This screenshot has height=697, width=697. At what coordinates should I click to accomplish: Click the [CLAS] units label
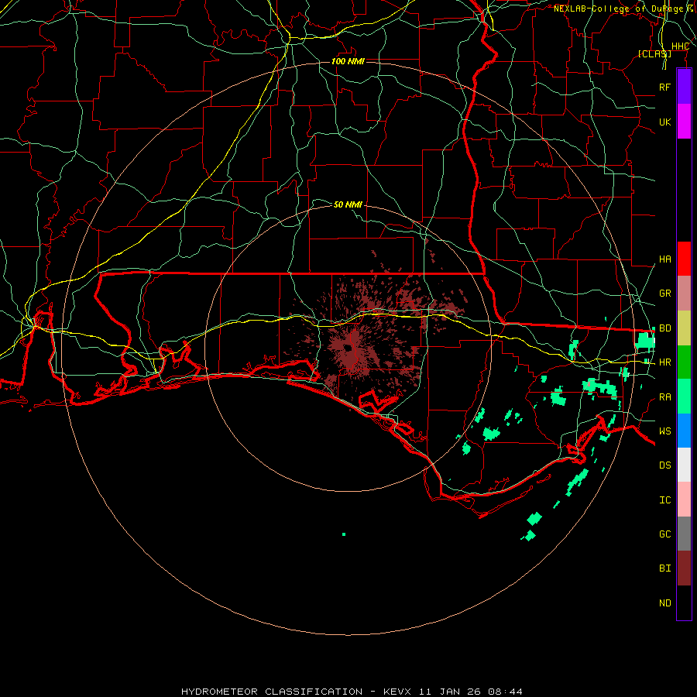tap(654, 53)
